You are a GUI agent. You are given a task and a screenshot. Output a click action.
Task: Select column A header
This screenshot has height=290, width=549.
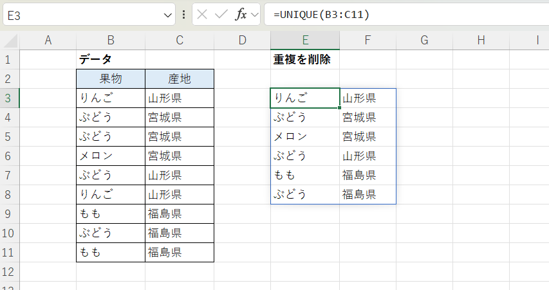tap(48, 41)
